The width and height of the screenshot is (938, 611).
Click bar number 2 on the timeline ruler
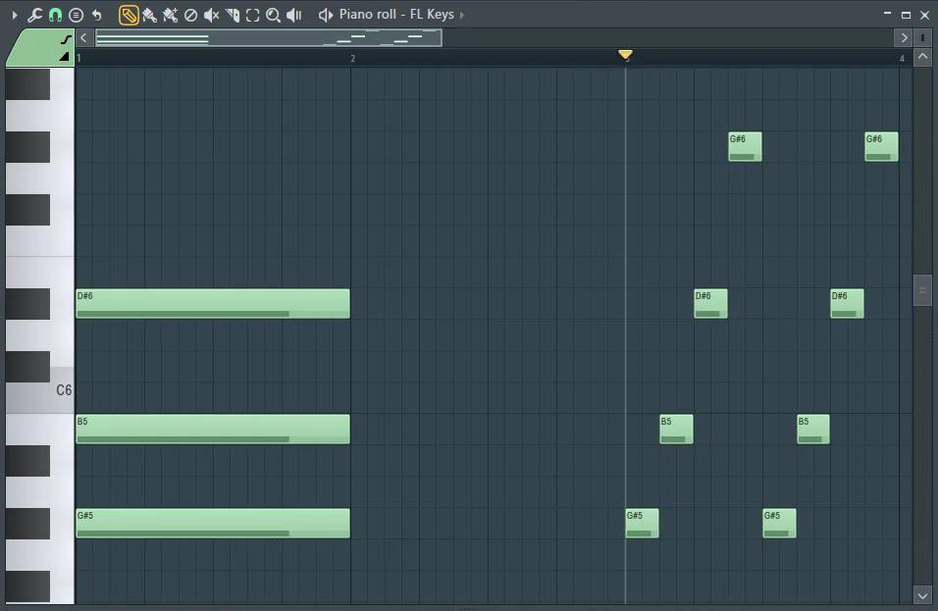[x=353, y=59]
